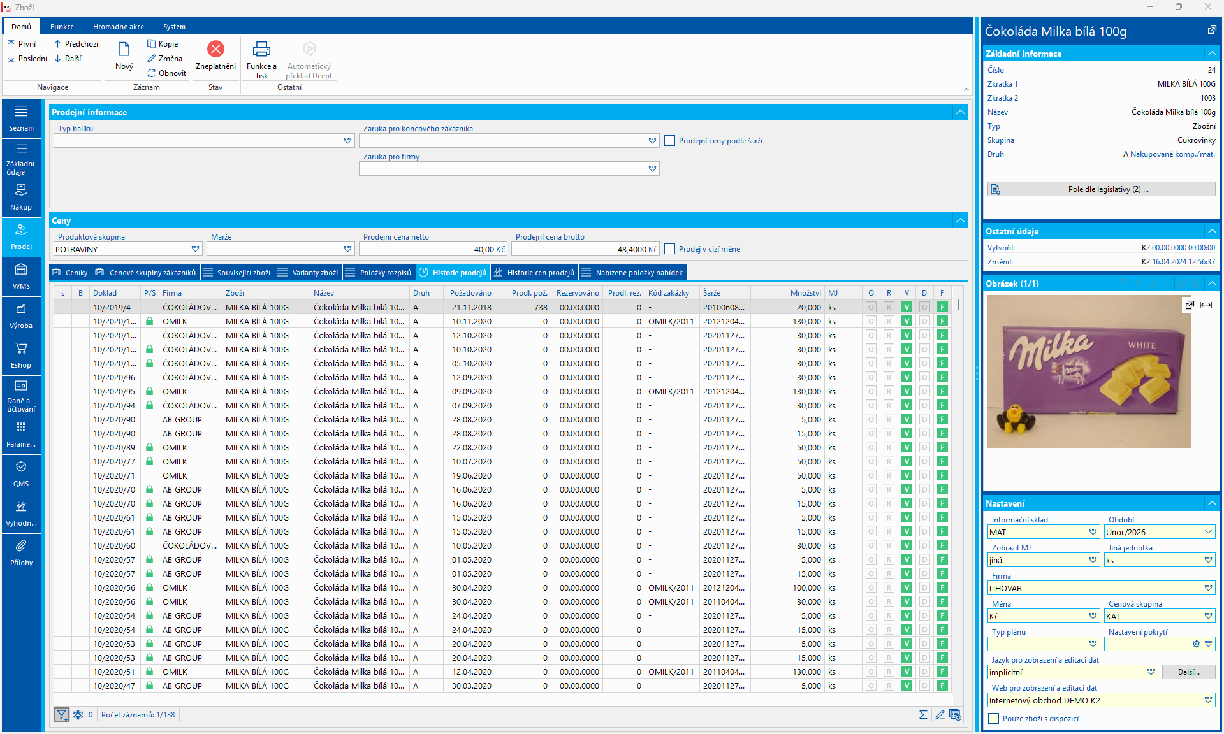The height and width of the screenshot is (734, 1224).
Task: Open Záruka pro koncového zákazníka dropdown
Action: pos(652,141)
